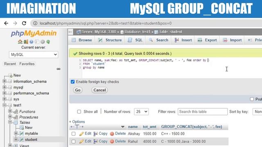Viewport: 262px width, 147px height.
Task: Go back with browser back arrow
Action: 6,23
